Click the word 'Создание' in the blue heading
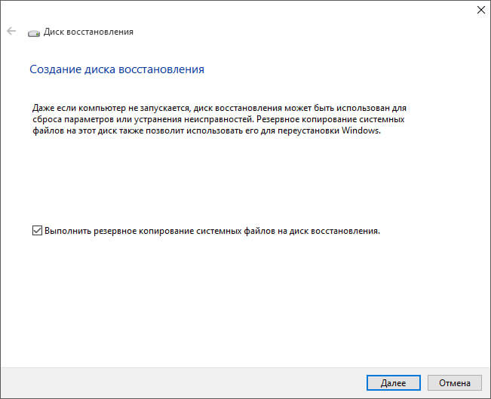 point(51,69)
